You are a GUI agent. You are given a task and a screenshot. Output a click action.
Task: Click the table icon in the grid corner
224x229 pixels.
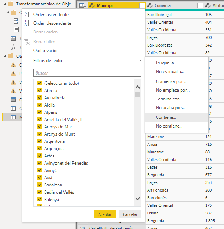click(82, 5)
